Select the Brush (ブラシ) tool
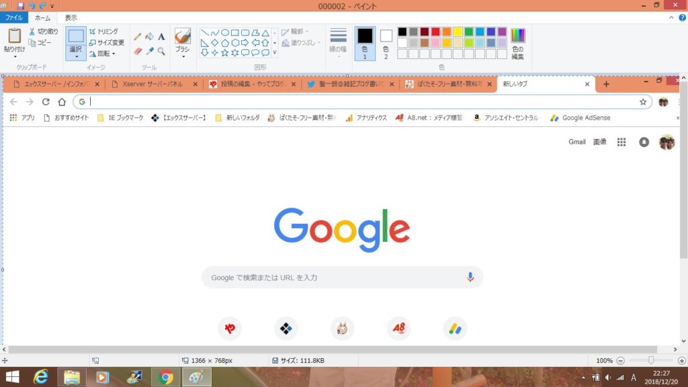The height and width of the screenshot is (387, 688). pos(183,36)
